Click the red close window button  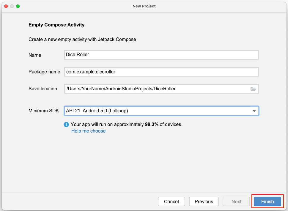click(x=6, y=6)
